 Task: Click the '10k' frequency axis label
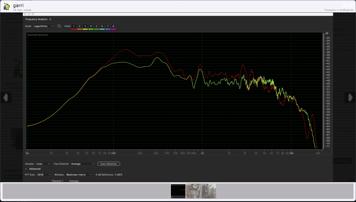point(291,153)
